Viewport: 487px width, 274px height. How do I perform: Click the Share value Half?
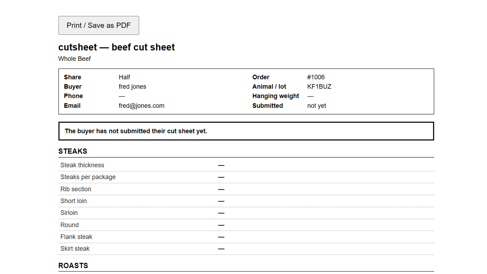(124, 77)
